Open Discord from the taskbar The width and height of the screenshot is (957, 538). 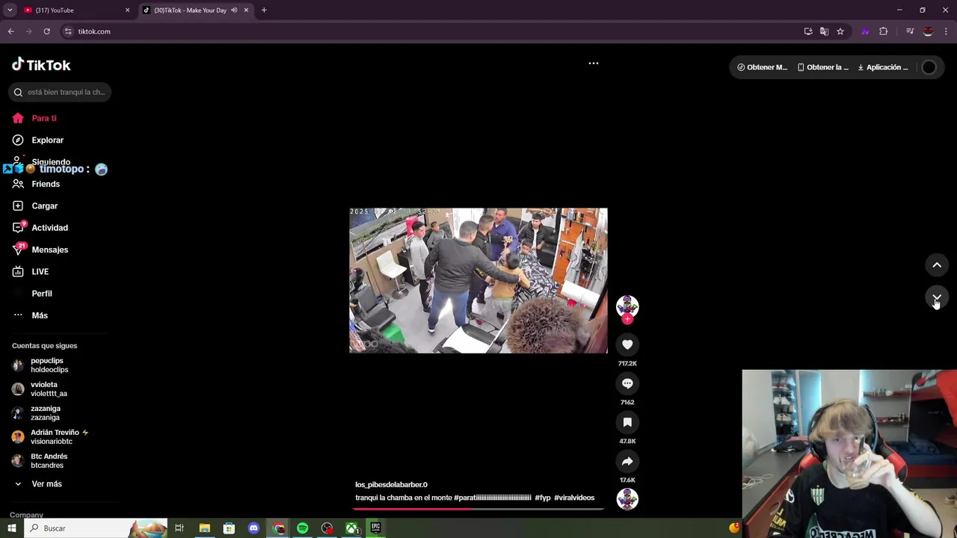253,528
